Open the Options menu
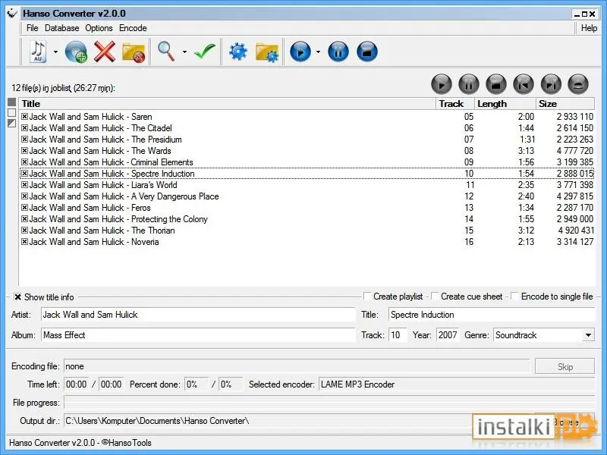This screenshot has height=455, width=607. pyautogui.click(x=99, y=28)
